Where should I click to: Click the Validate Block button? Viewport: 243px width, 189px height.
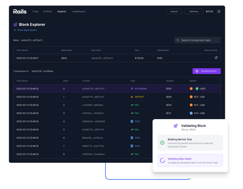pos(207,71)
